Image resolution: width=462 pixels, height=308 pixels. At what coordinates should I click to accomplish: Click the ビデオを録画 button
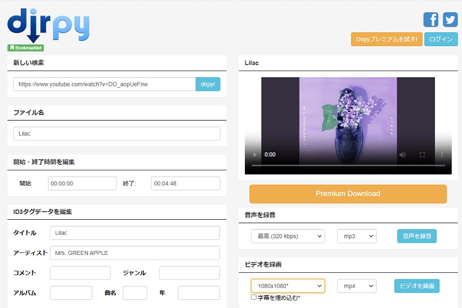click(416, 286)
